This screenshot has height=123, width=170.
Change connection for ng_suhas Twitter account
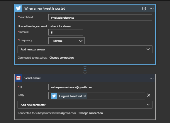click(x=62, y=58)
